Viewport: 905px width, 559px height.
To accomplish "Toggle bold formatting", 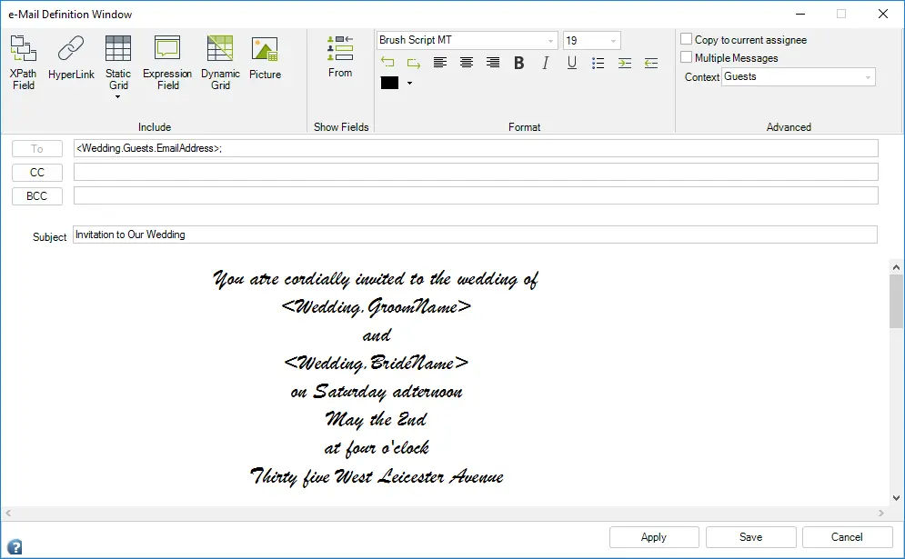I will (518, 63).
